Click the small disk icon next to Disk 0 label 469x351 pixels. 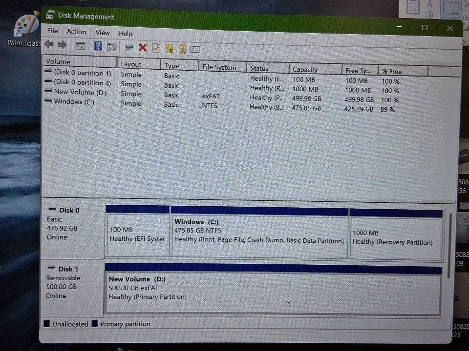pyautogui.click(x=52, y=209)
